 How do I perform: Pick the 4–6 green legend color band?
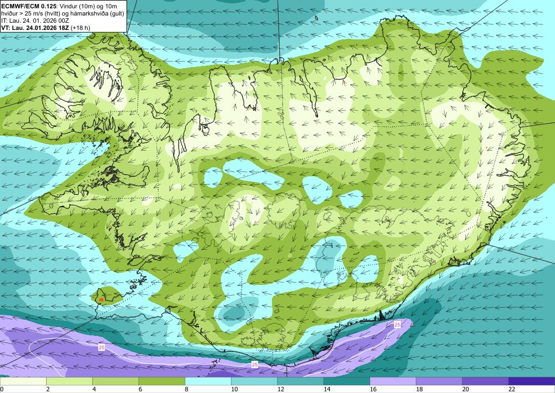click(x=115, y=381)
